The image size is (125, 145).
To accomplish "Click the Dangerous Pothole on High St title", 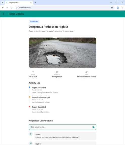I will [x=48, y=27].
